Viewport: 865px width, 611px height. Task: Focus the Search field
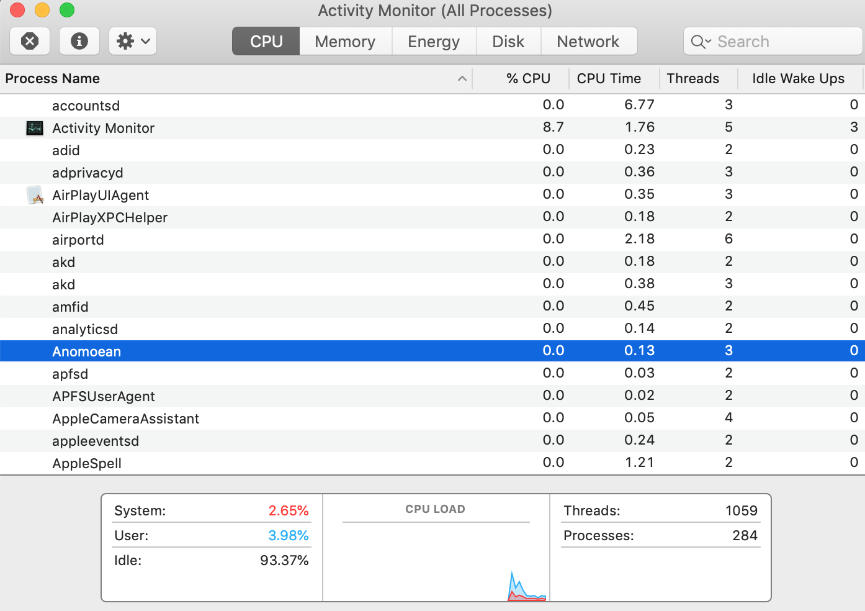click(773, 42)
